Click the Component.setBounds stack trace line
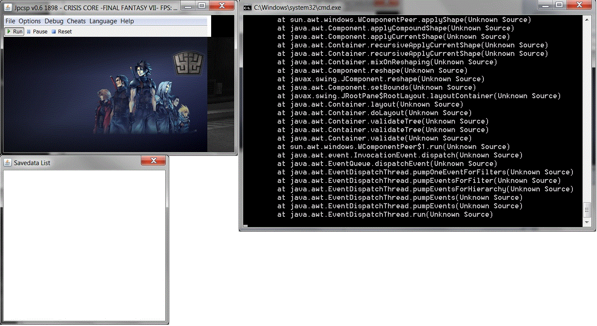The height and width of the screenshot is (326, 597). (x=377, y=88)
